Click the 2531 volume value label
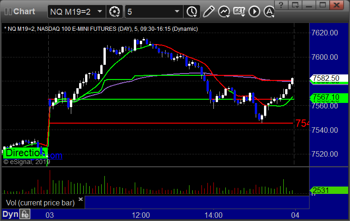Viewport: 350px width, 221px height. coord(328,190)
